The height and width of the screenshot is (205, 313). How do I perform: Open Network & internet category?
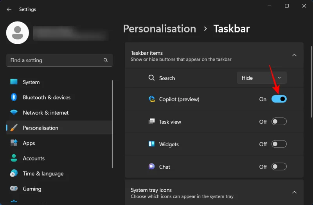[x=59, y=113]
